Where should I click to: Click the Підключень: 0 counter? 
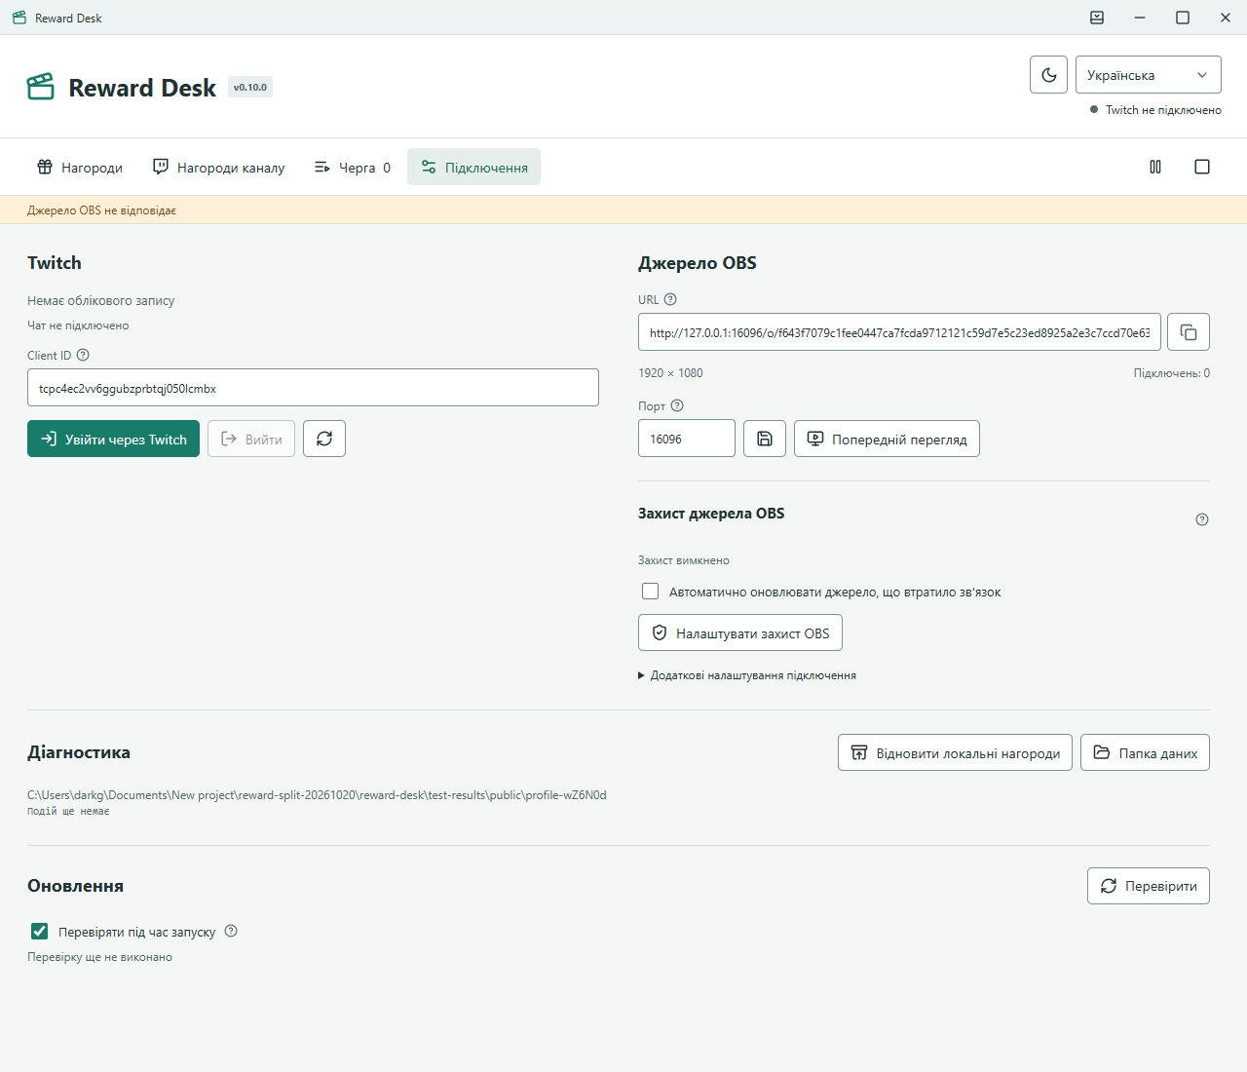pyautogui.click(x=1172, y=373)
